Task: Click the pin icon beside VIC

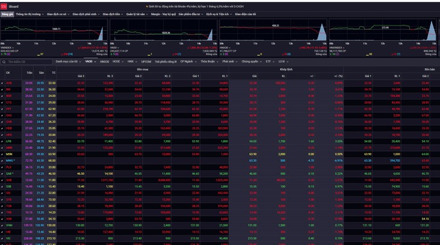Action: pos(2,238)
